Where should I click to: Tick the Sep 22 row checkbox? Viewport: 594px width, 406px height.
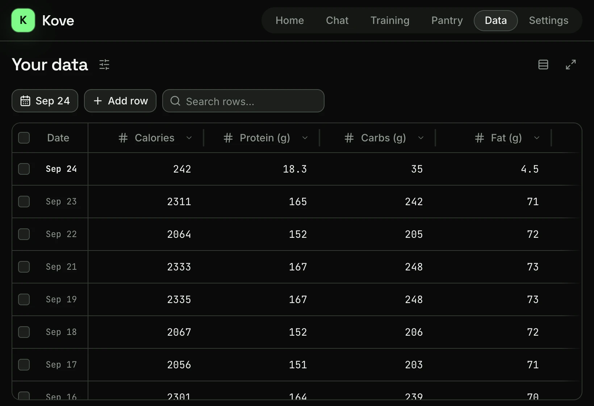coord(24,234)
